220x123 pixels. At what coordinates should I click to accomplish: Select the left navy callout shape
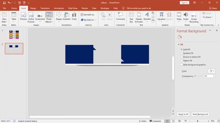click(x=79, y=54)
